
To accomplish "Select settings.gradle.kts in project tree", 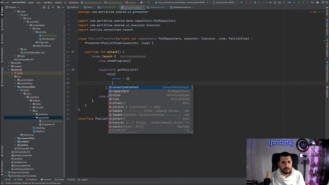I will click(22, 169).
